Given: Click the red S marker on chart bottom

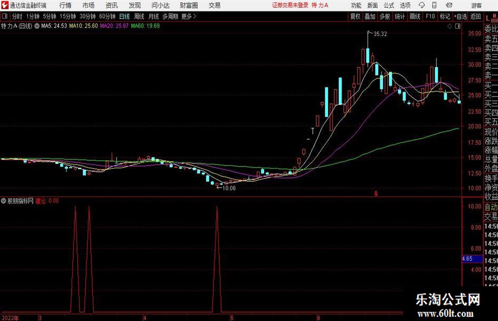Looking at the screenshot, I should pyautogui.click(x=376, y=193).
